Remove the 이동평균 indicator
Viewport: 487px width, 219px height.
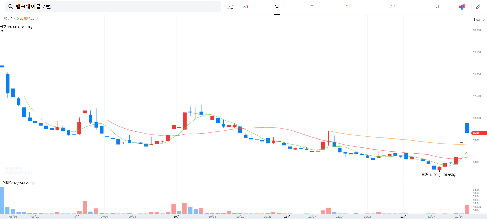(38, 18)
